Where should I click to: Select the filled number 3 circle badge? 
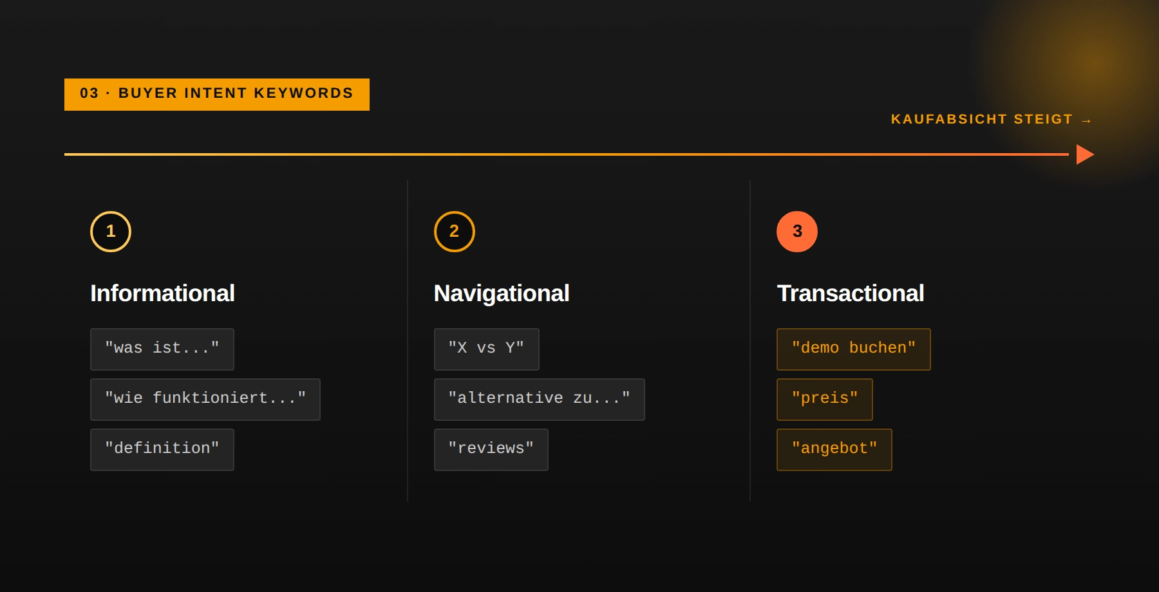pyautogui.click(x=797, y=232)
